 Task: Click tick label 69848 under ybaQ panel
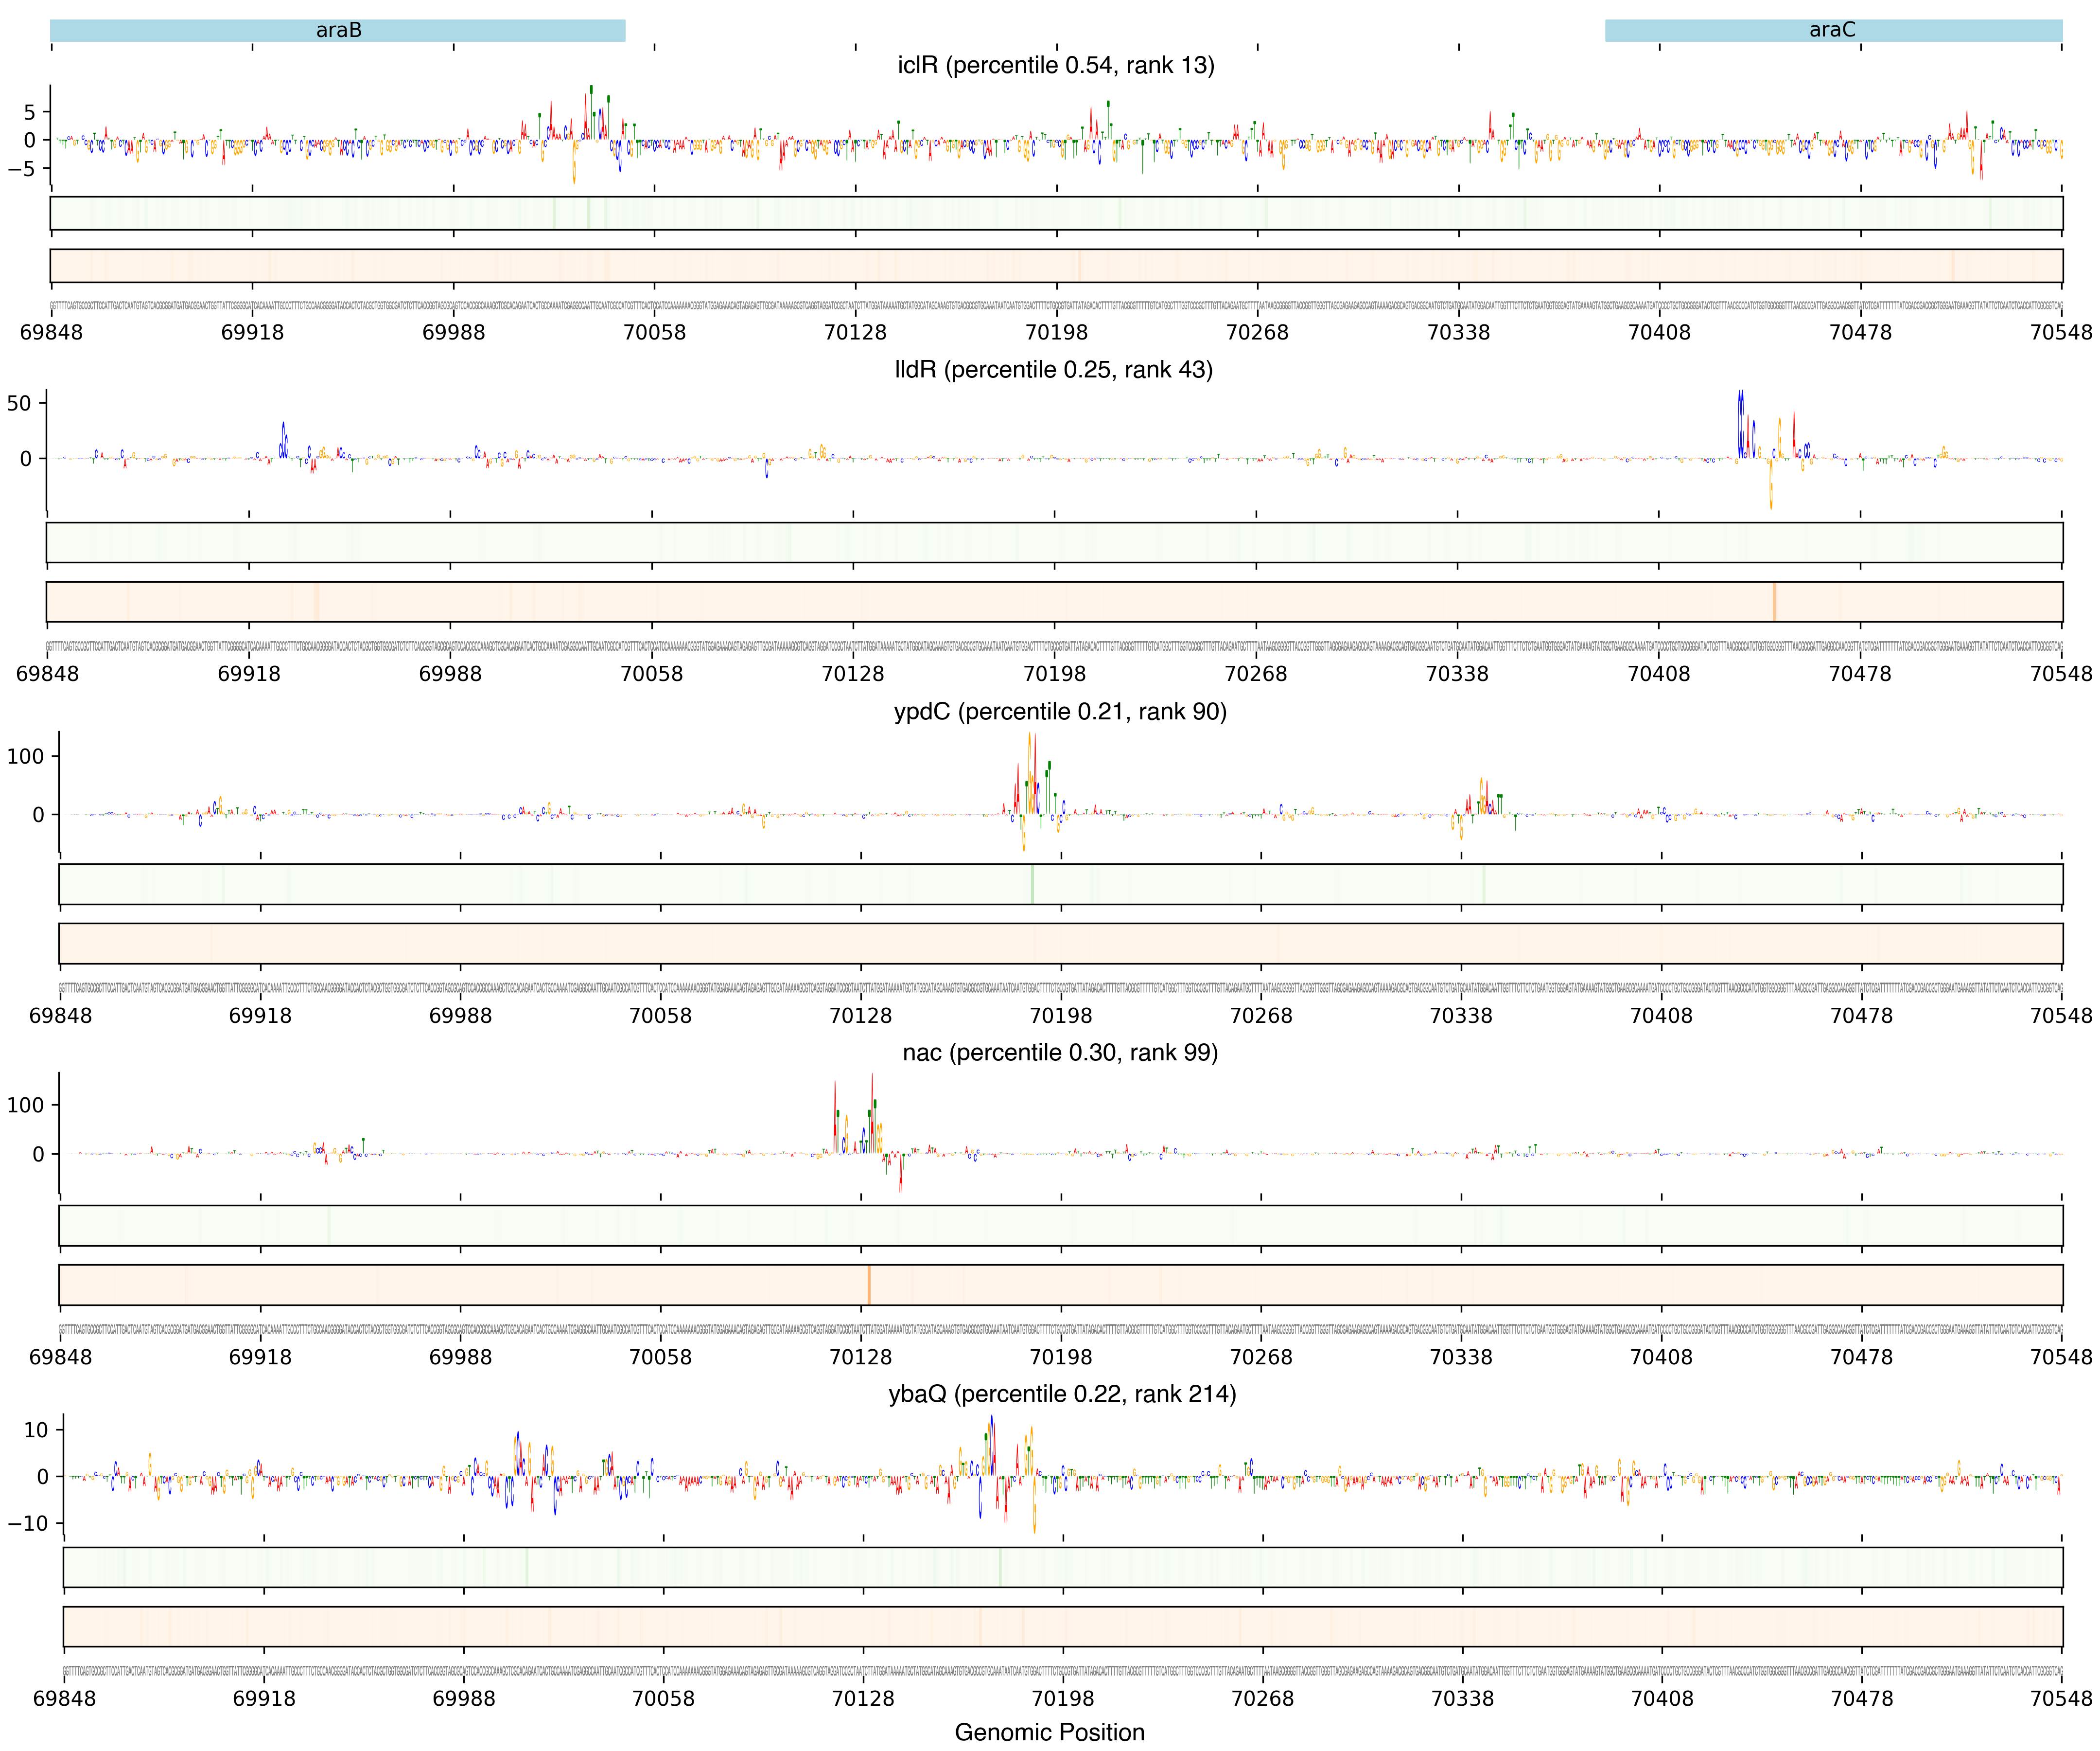click(x=65, y=1698)
